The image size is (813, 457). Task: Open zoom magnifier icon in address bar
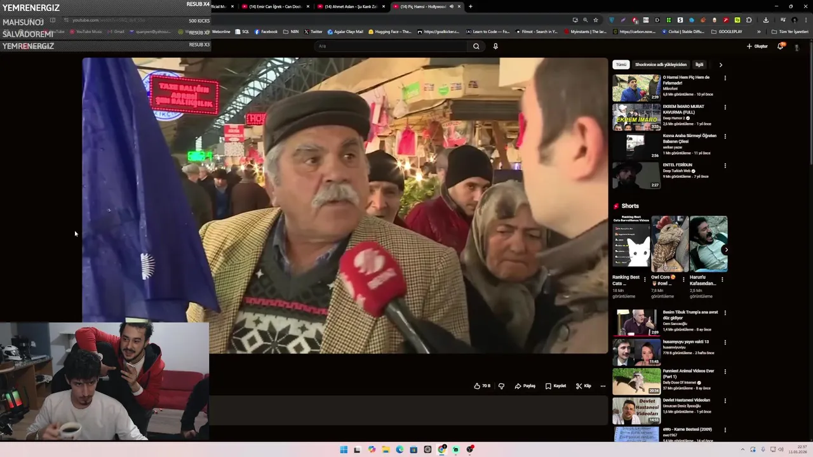[x=585, y=20]
